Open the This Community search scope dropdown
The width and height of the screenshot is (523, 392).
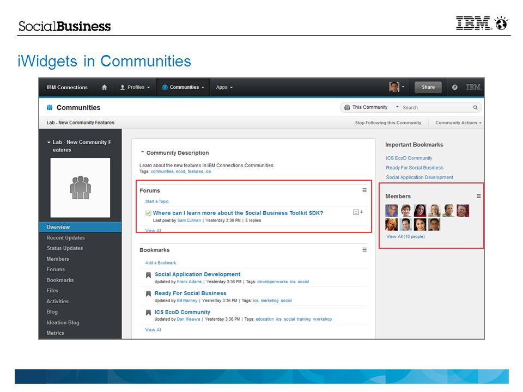[x=371, y=107]
